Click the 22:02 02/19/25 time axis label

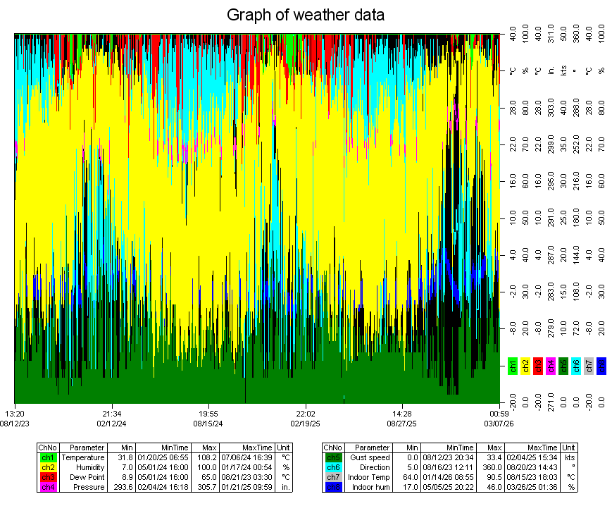(x=305, y=419)
